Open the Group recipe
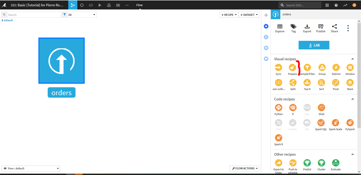 point(322,67)
